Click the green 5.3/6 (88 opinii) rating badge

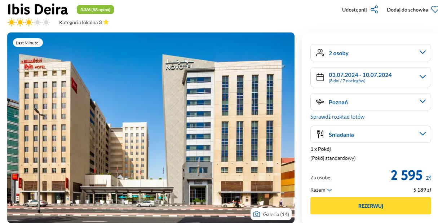click(95, 10)
